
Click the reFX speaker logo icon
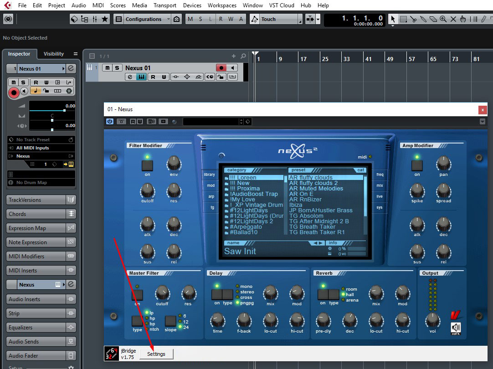456,328
